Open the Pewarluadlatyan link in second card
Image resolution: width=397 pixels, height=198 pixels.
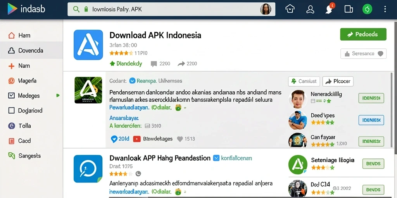pyautogui.click(x=129, y=108)
